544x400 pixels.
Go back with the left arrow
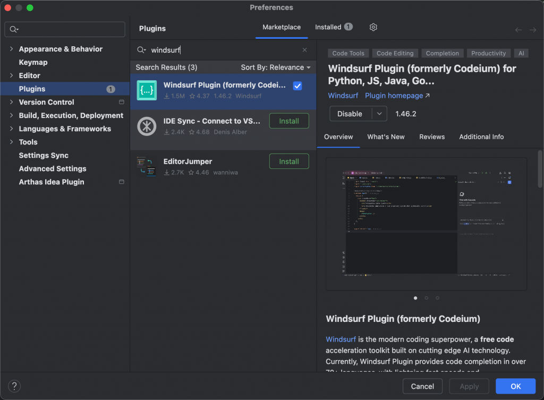click(518, 30)
